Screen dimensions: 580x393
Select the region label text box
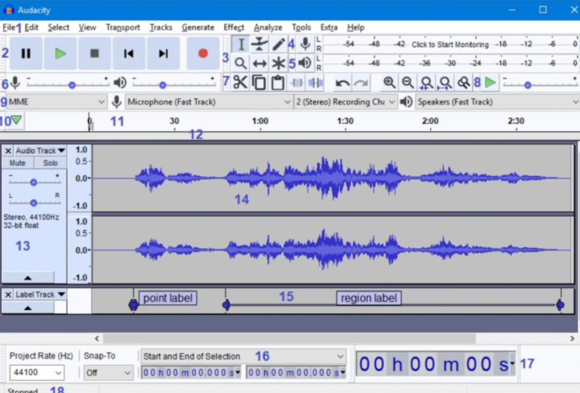click(x=369, y=298)
